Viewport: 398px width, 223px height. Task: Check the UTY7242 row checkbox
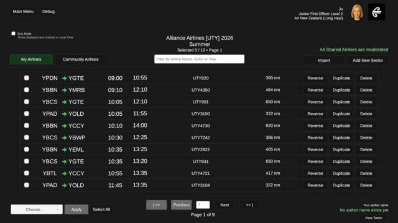(26, 138)
